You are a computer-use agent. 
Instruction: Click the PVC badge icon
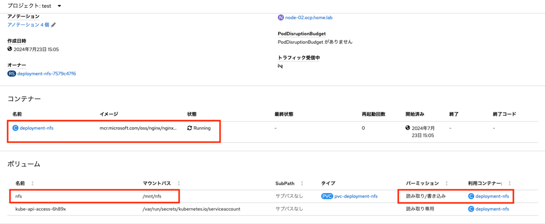click(327, 196)
